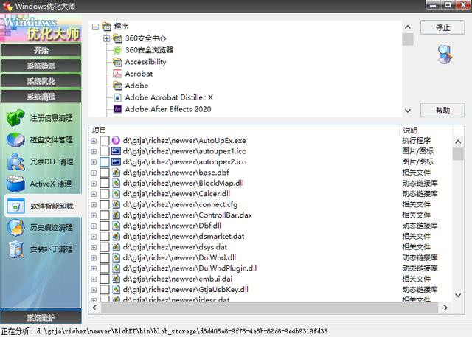
Task: Select d:\gtja\richez\newver\dsmarket.dat row text
Action: tap(184, 237)
